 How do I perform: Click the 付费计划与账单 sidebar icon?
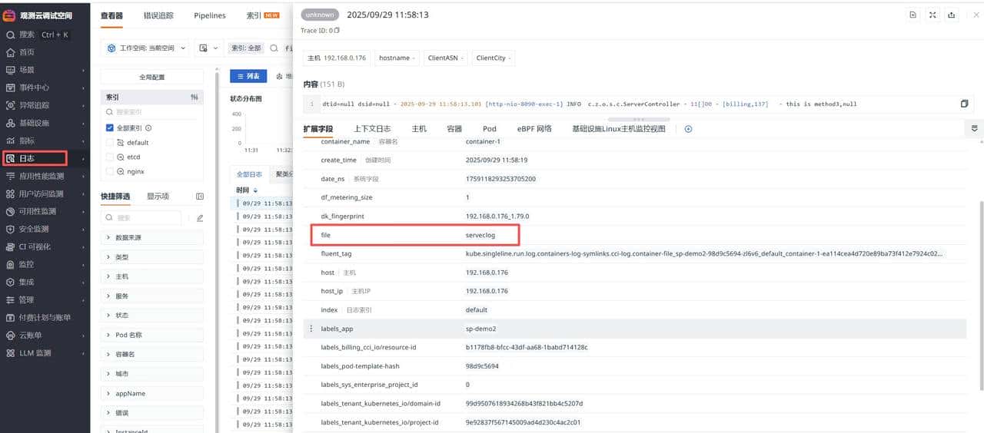(11, 317)
